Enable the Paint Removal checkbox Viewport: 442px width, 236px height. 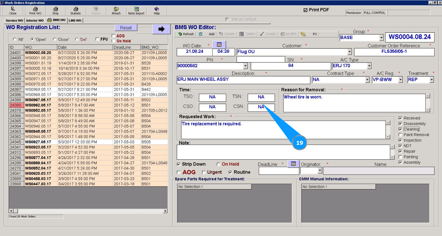coord(400,135)
